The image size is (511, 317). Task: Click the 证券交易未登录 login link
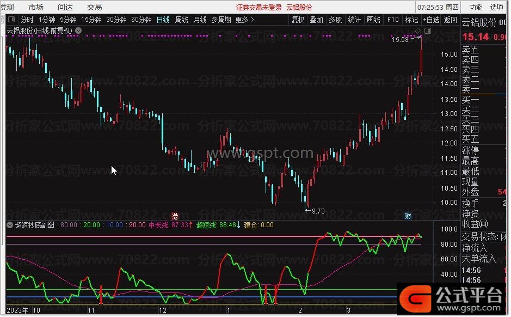(258, 8)
